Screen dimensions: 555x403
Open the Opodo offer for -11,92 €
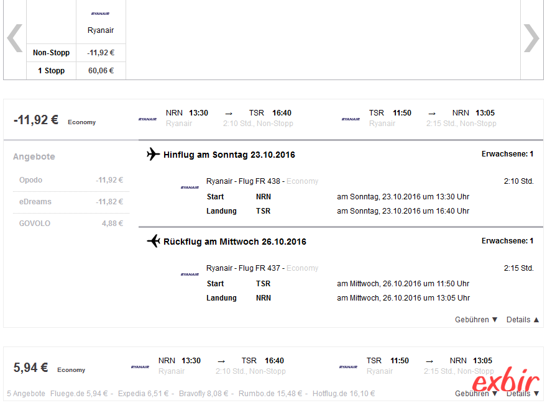tap(71, 180)
